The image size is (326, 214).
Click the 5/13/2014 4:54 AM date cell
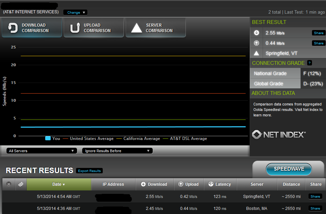[59, 196]
